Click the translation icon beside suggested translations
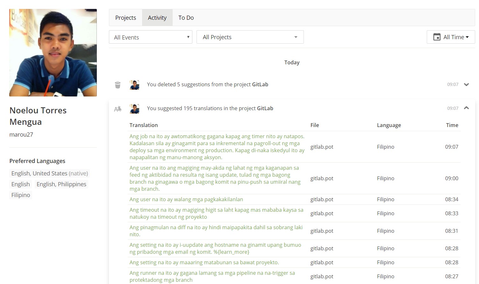Viewport: 479px width, 284px height. (118, 109)
